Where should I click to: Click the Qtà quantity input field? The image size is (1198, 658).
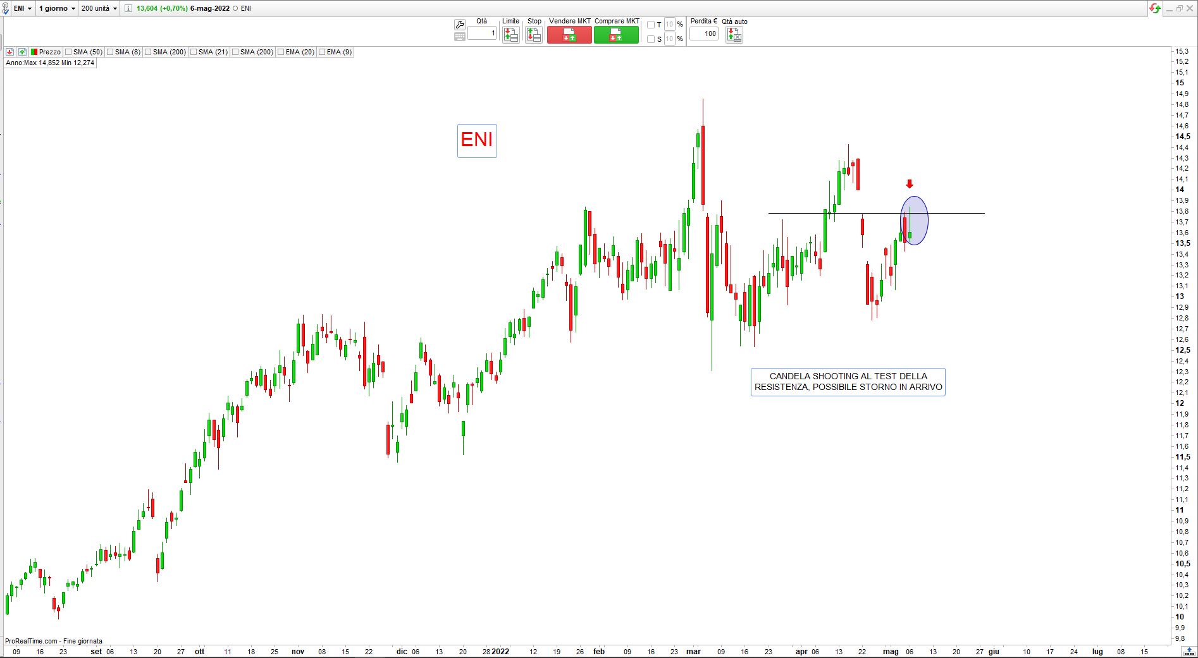click(x=482, y=34)
